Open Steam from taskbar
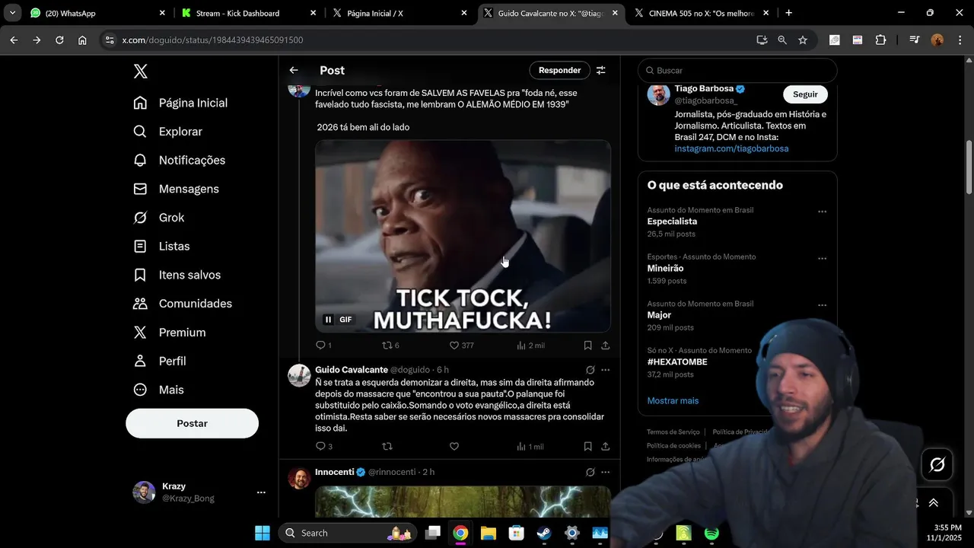The width and height of the screenshot is (974, 548). click(543, 534)
